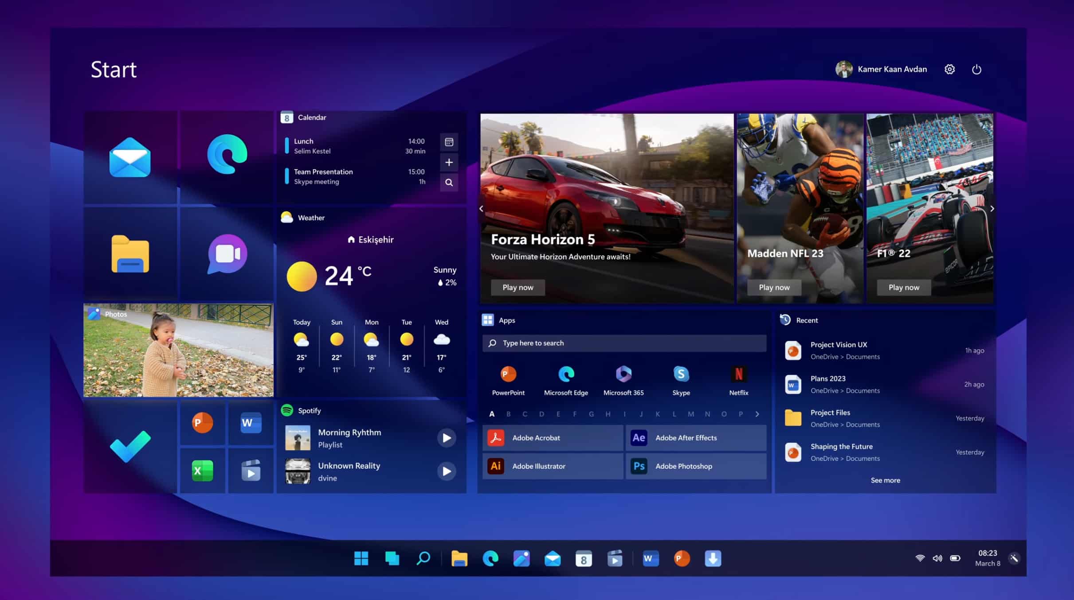This screenshot has width=1074, height=600.
Task: Select letter C in the app index
Action: pyautogui.click(x=525, y=414)
